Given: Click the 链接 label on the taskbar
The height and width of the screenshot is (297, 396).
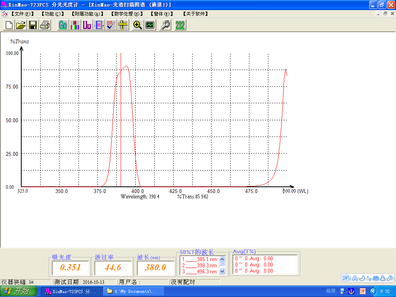Looking at the screenshot, I should point(331,291).
